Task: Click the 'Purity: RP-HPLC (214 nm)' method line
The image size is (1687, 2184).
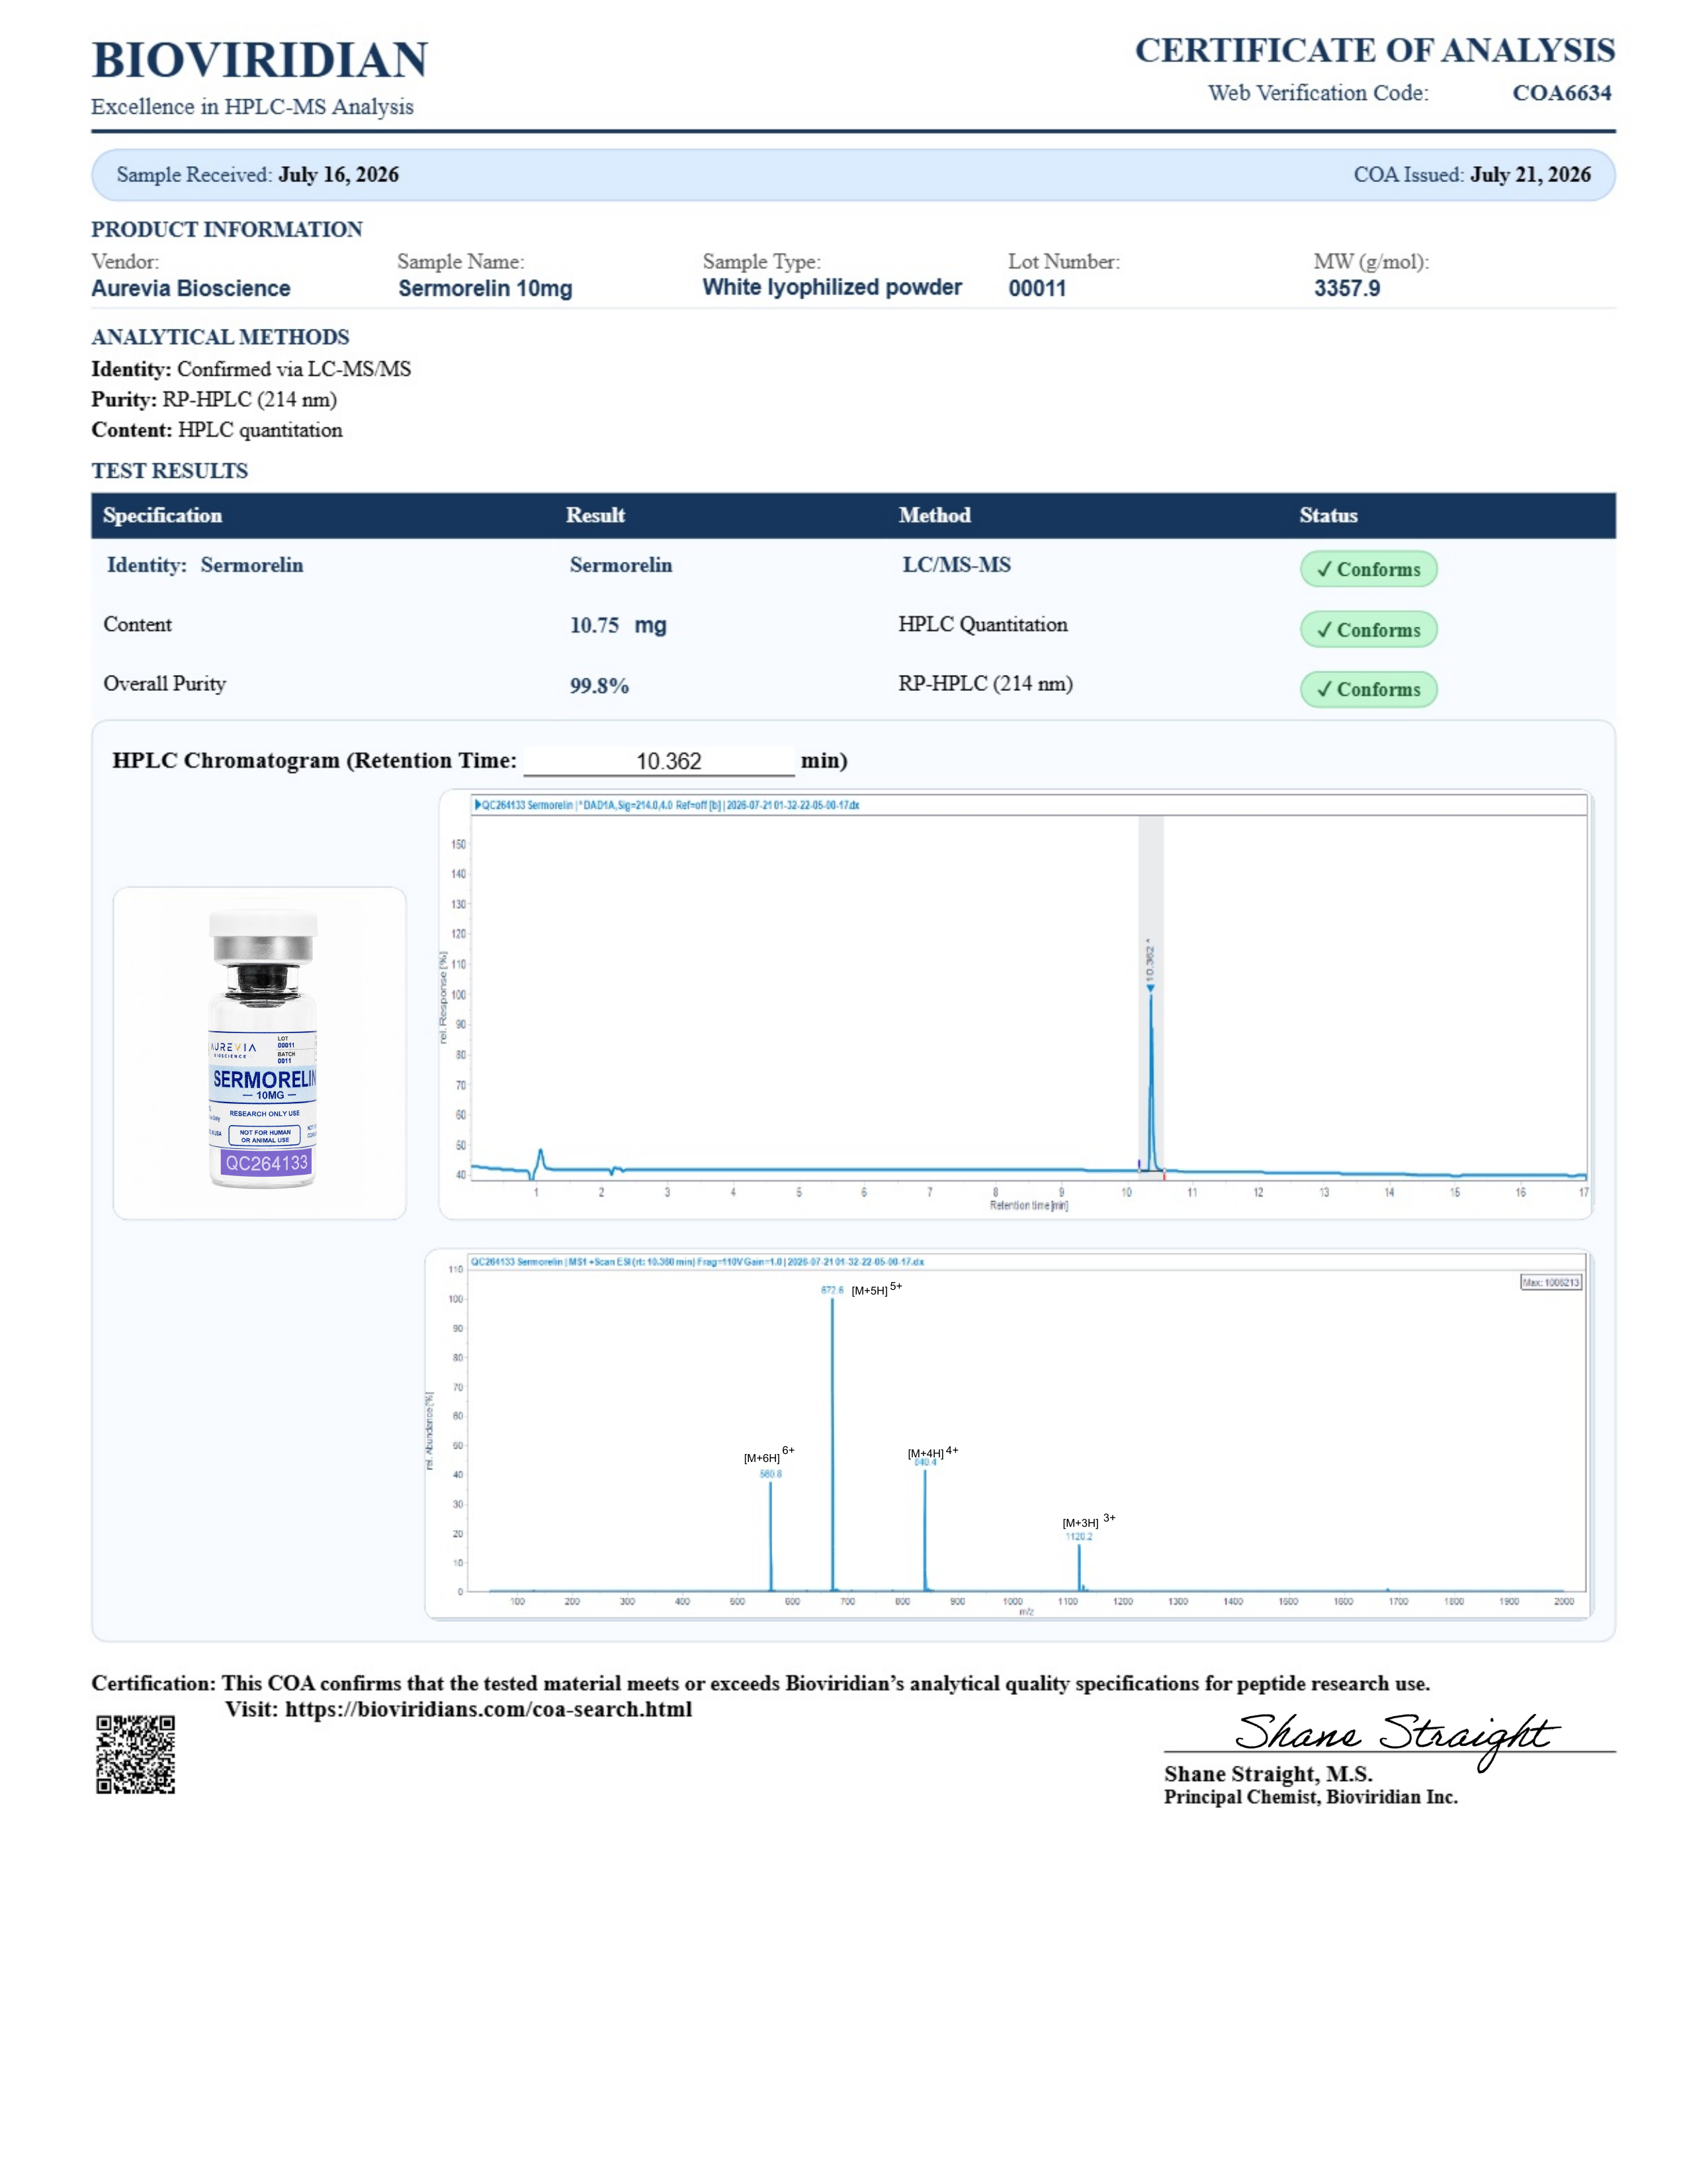Action: (214, 399)
